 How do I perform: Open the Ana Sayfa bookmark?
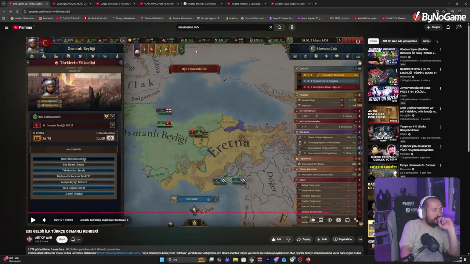click(x=46, y=18)
